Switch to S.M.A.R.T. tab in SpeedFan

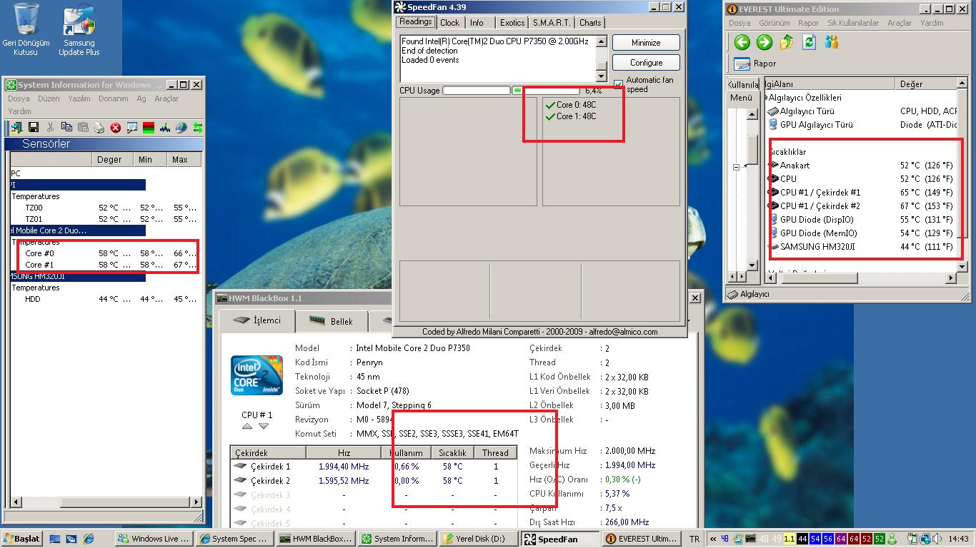pos(552,23)
